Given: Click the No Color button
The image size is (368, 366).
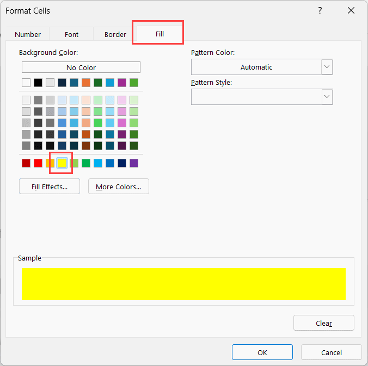Looking at the screenshot, I should (81, 67).
